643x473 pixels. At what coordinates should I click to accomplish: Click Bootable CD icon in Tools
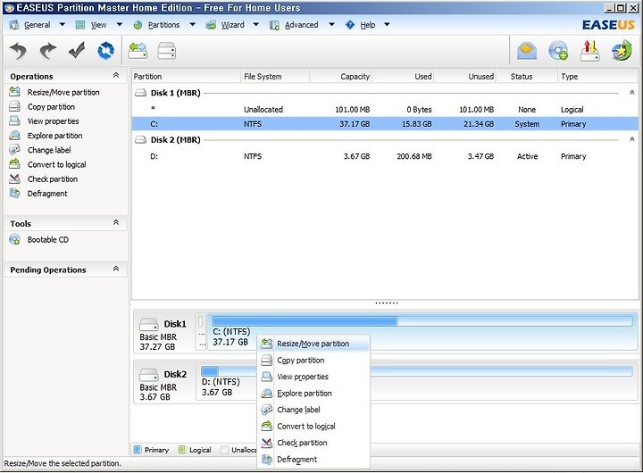15,239
